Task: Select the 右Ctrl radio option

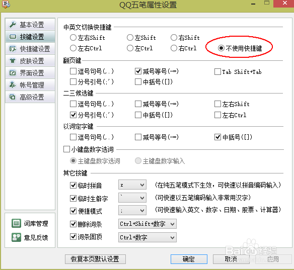Action: tap(174, 48)
